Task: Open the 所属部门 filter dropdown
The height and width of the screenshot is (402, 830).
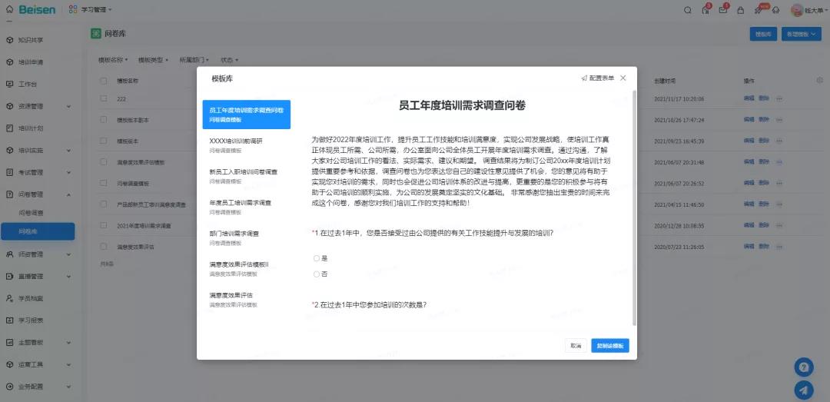Action: pos(194,60)
